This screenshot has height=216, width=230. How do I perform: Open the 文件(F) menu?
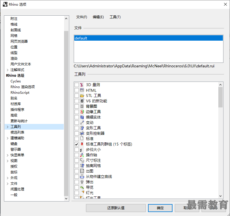82,17
